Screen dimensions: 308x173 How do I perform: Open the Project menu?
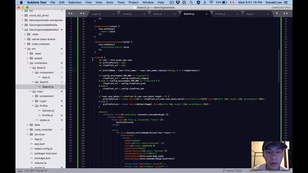pyautogui.click(x=133, y=2)
